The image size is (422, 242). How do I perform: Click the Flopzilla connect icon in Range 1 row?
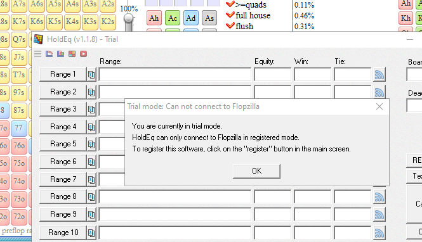point(379,74)
